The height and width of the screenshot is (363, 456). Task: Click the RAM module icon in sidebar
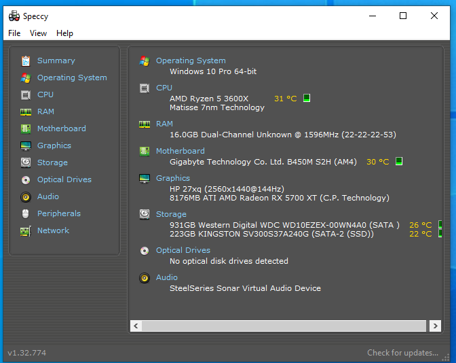26,112
